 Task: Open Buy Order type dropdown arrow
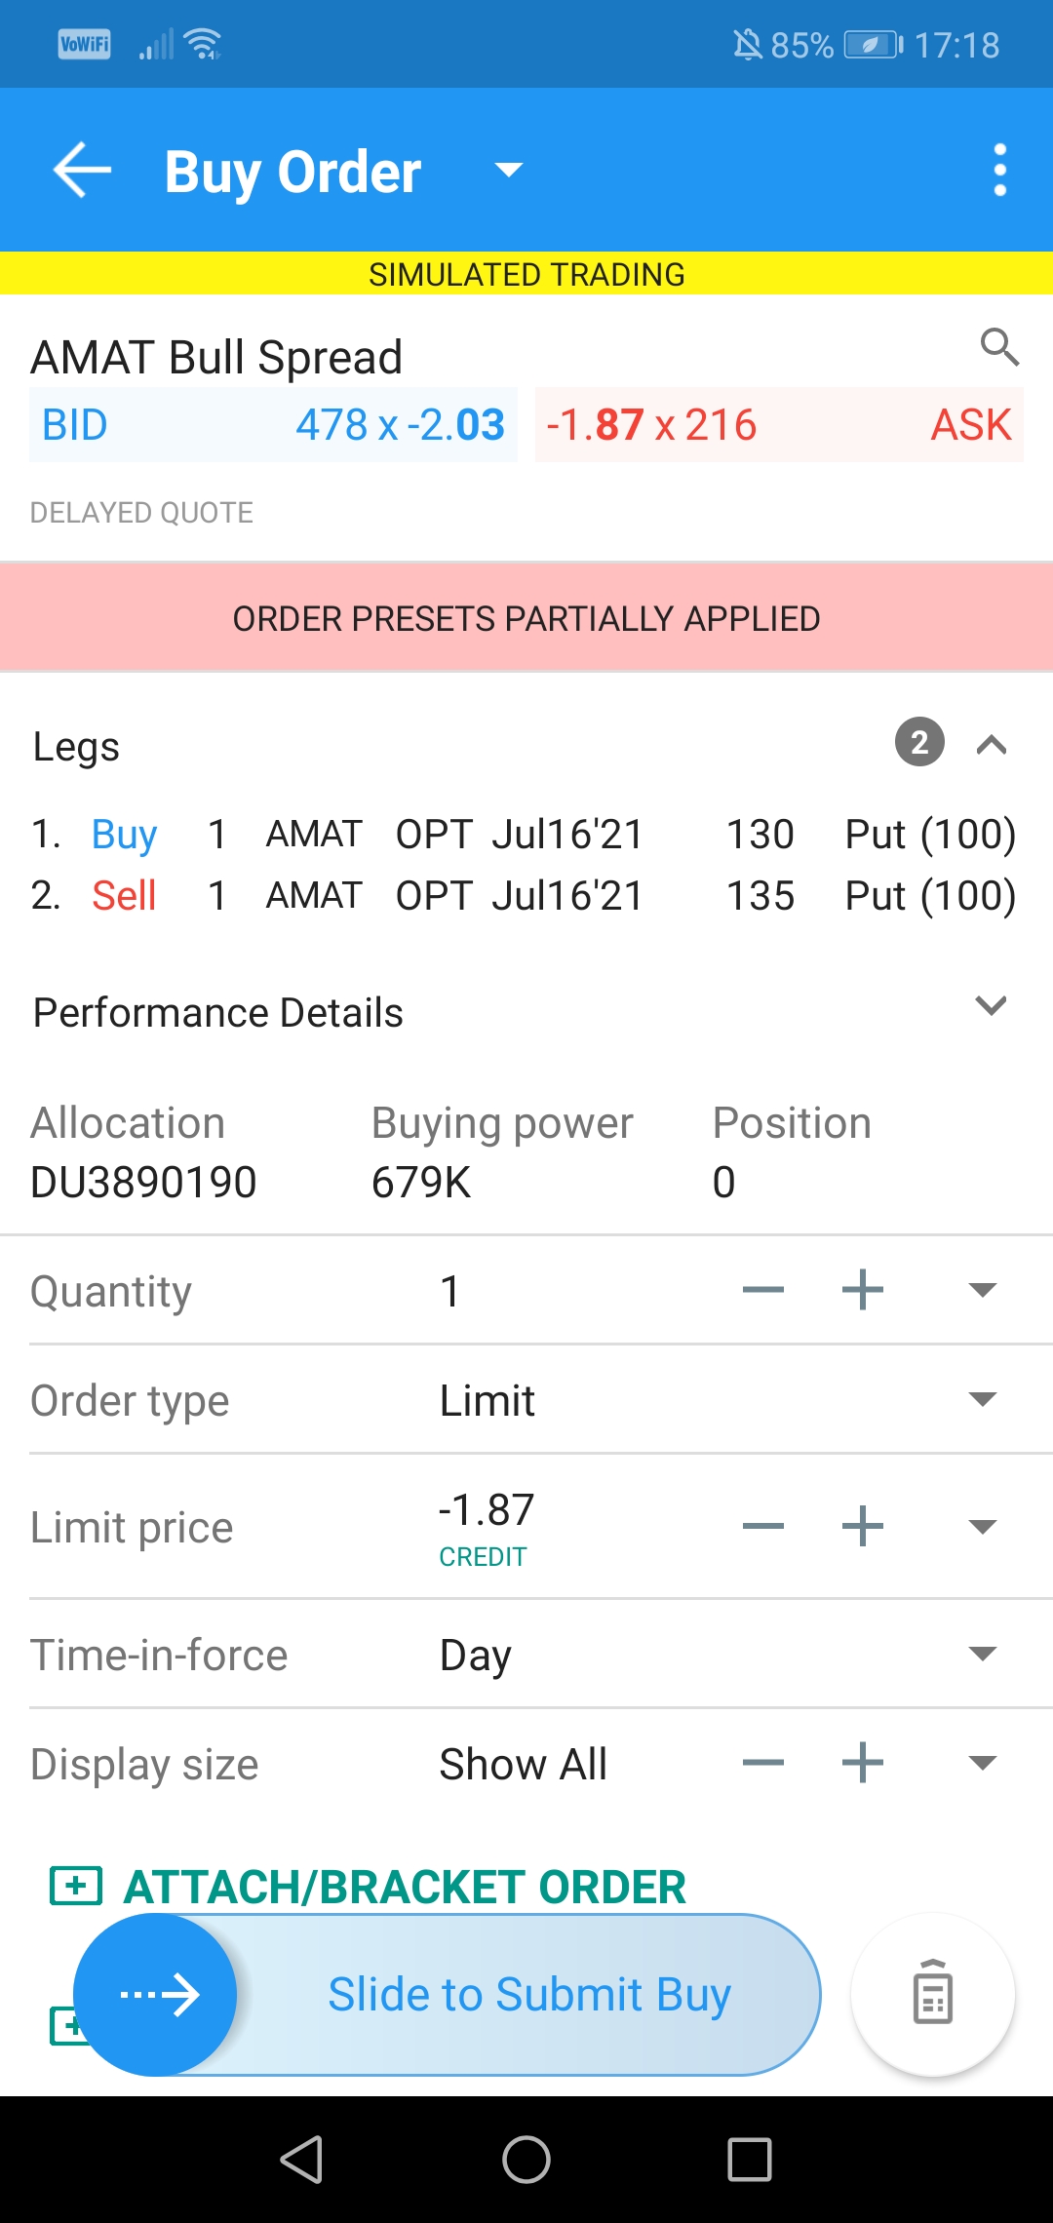pos(509,171)
